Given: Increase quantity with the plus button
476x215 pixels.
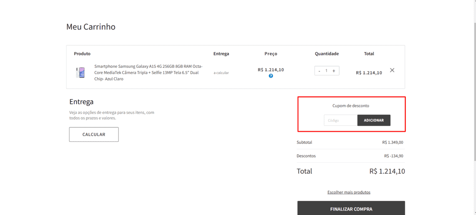Looking at the screenshot, I should coord(334,71).
